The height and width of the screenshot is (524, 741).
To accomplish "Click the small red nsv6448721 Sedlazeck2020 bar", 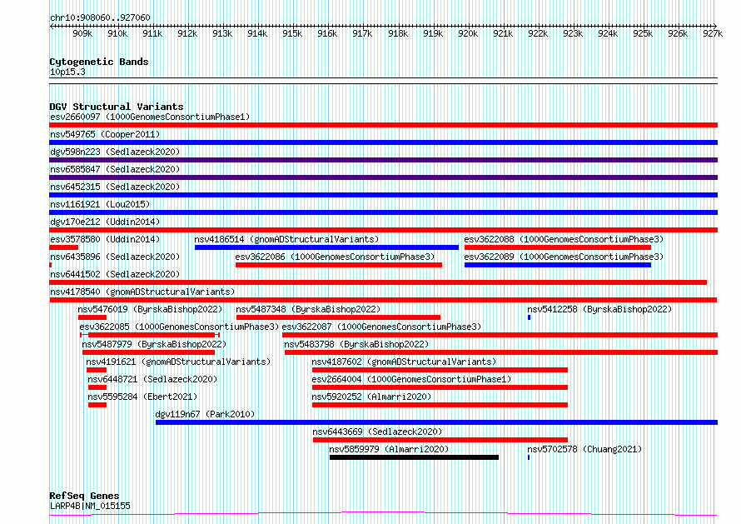I will tap(97, 387).
